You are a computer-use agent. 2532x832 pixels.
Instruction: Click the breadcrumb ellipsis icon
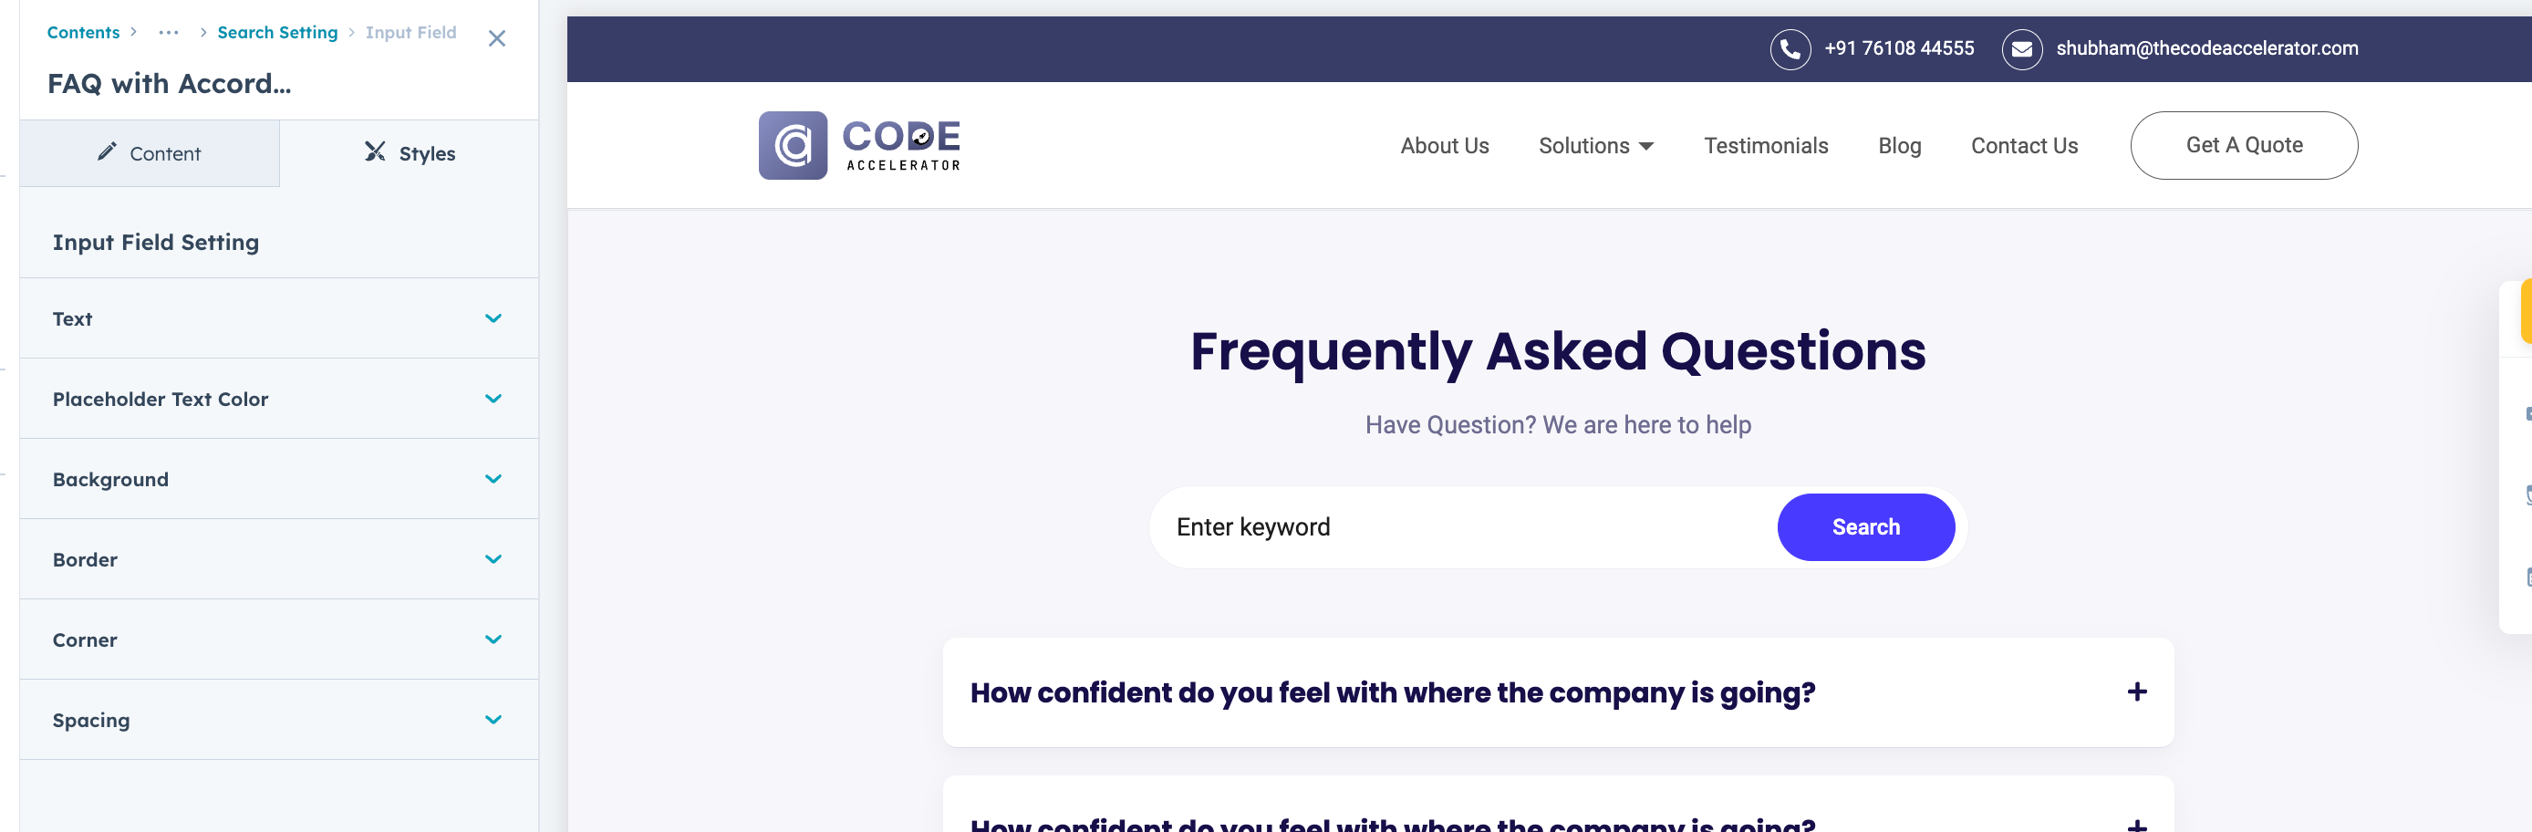169,33
